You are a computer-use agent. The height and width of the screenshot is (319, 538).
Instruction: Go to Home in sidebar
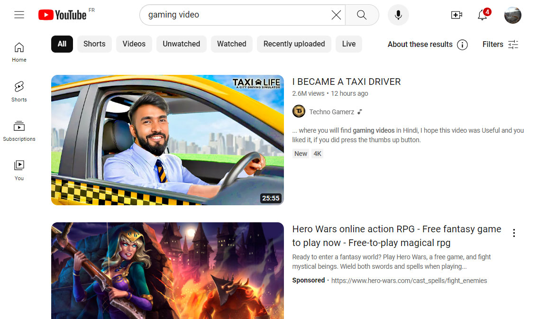tap(19, 52)
